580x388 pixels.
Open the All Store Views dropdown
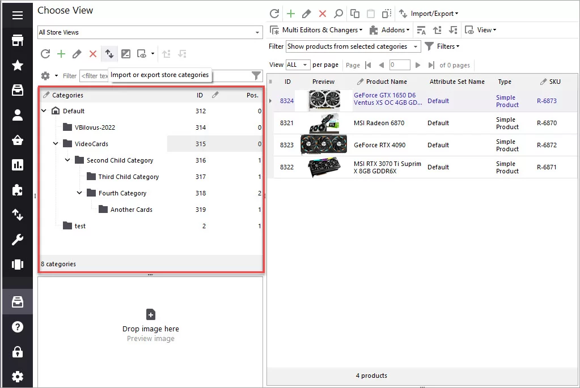150,32
